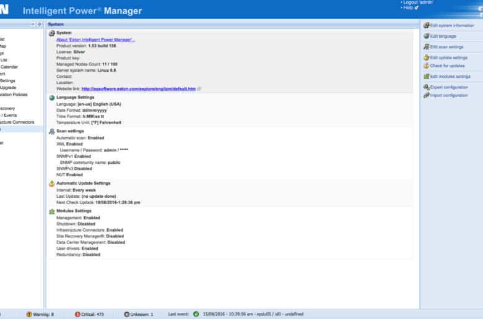
Task: Click 'Product version: 1.53 build 158' text
Action: click(x=86, y=46)
